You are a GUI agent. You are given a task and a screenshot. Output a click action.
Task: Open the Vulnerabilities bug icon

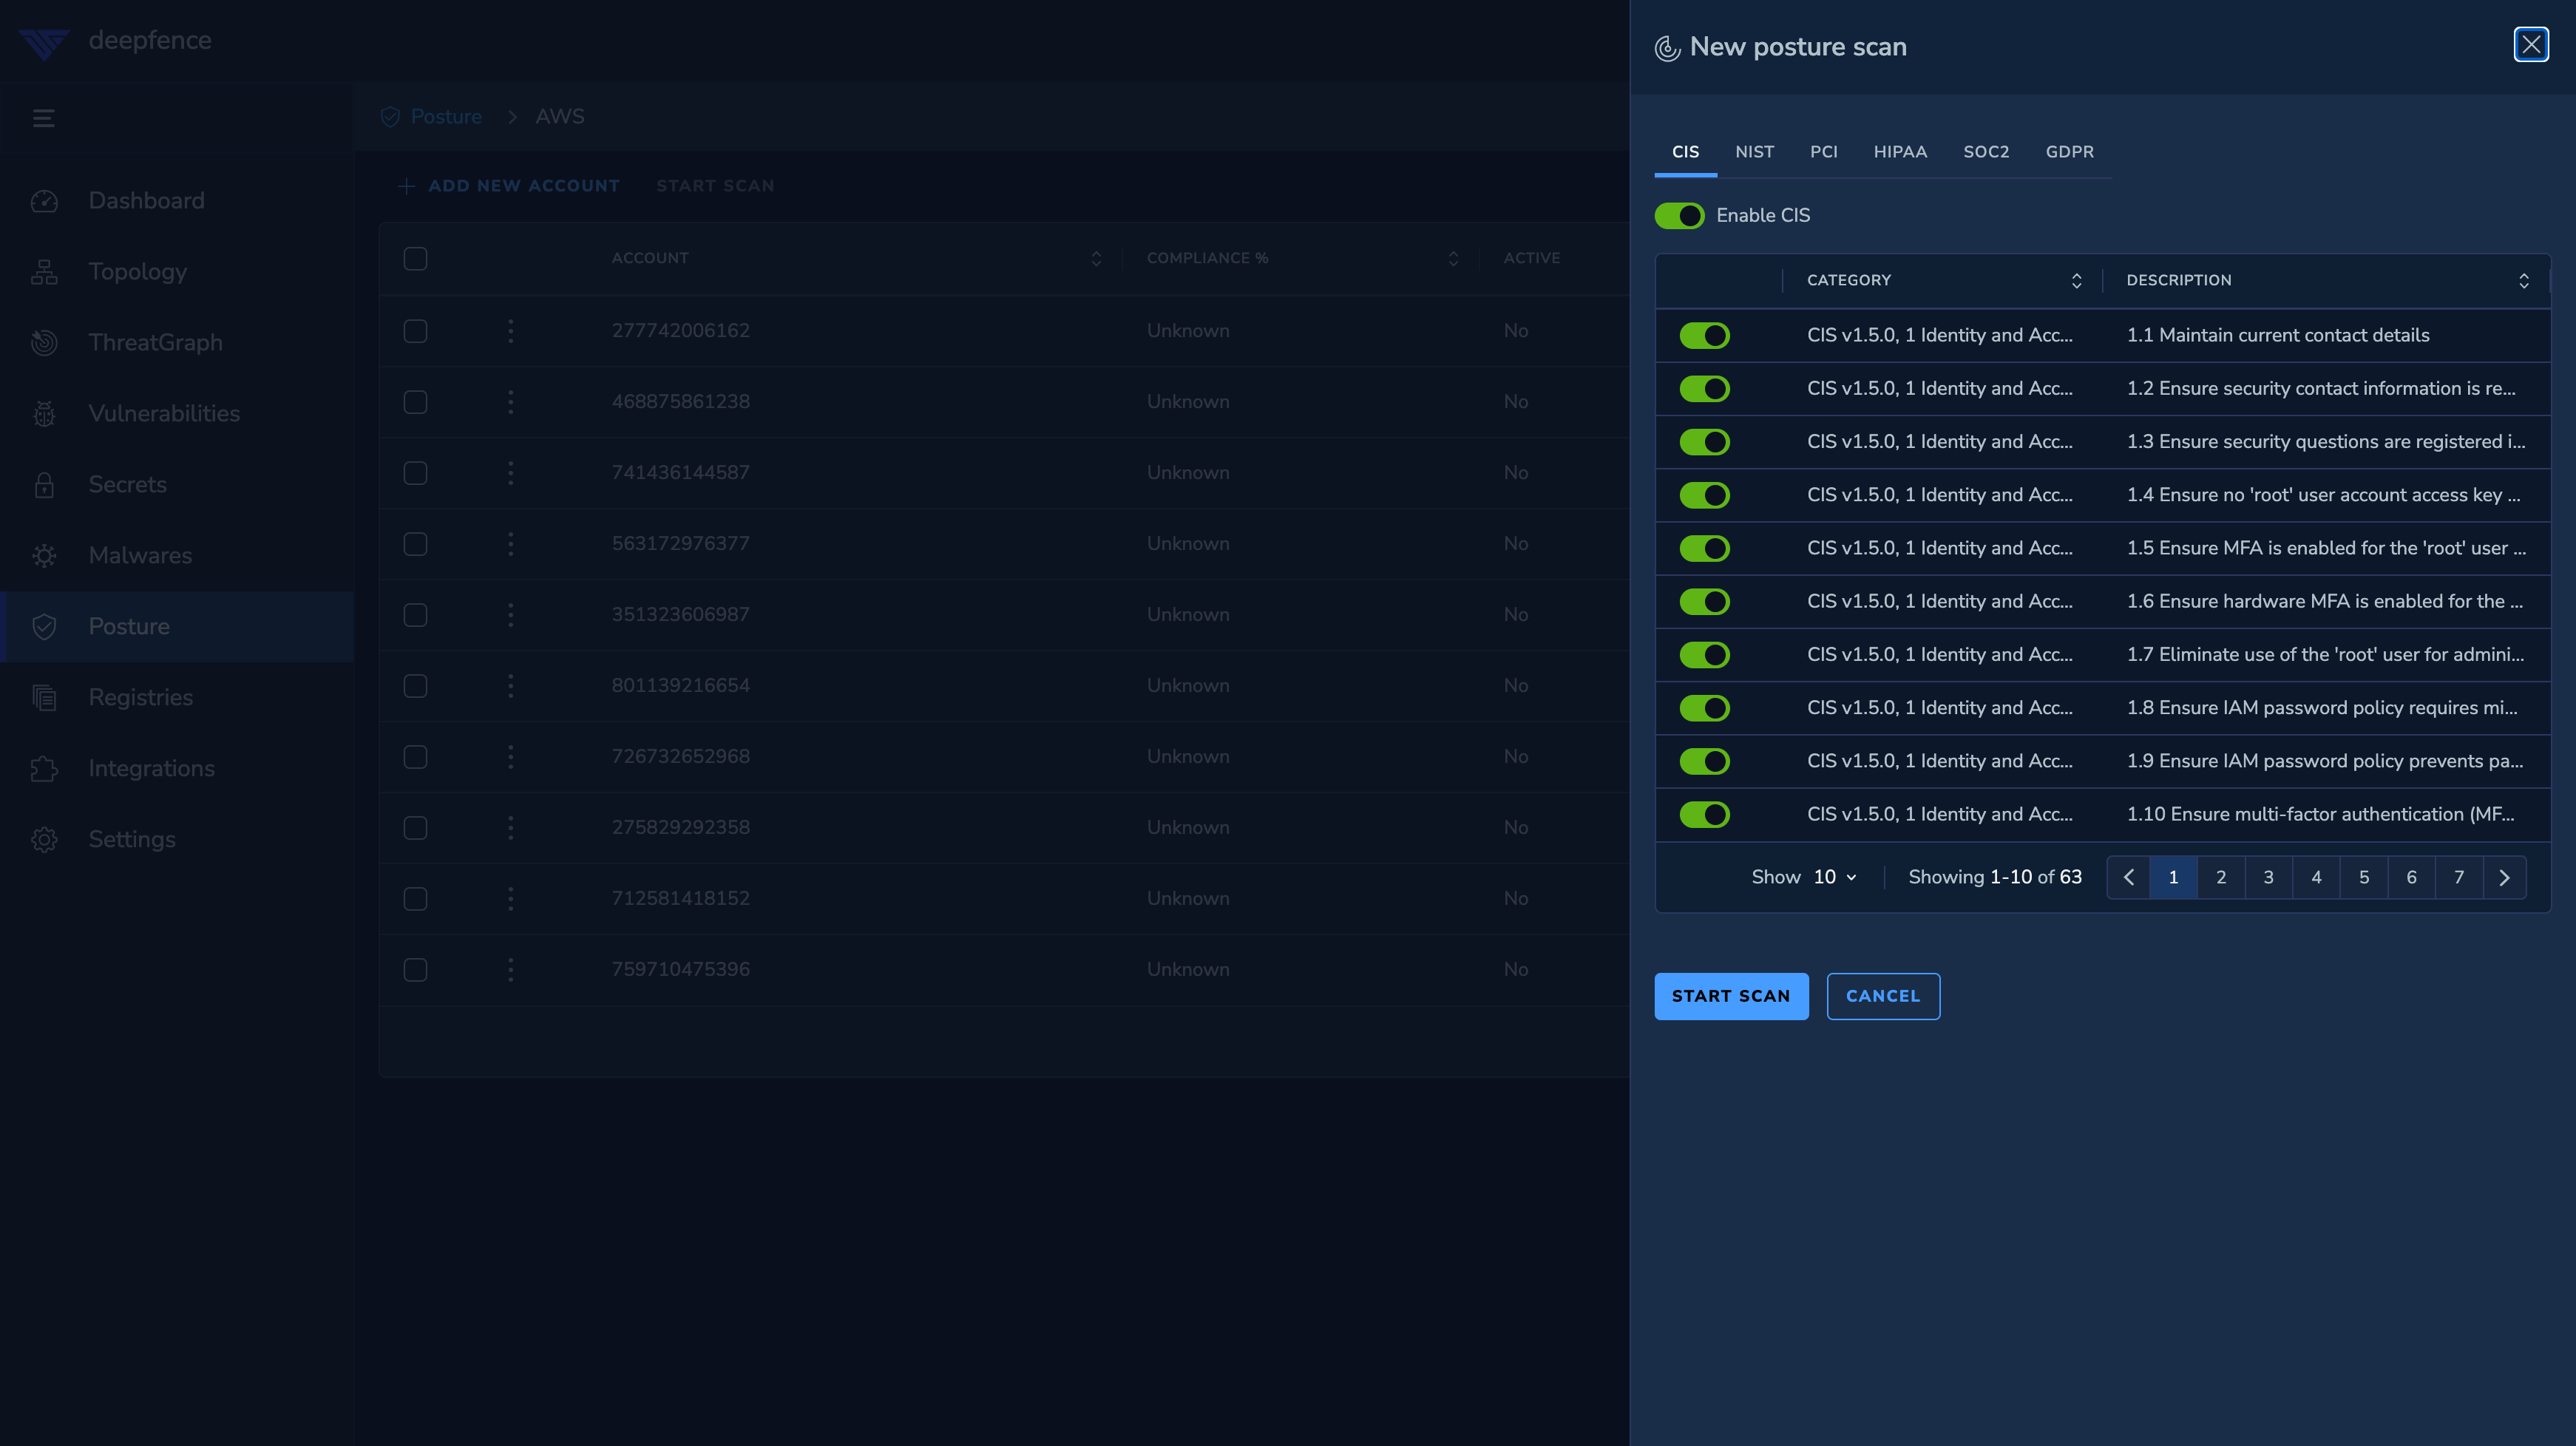coord(44,414)
